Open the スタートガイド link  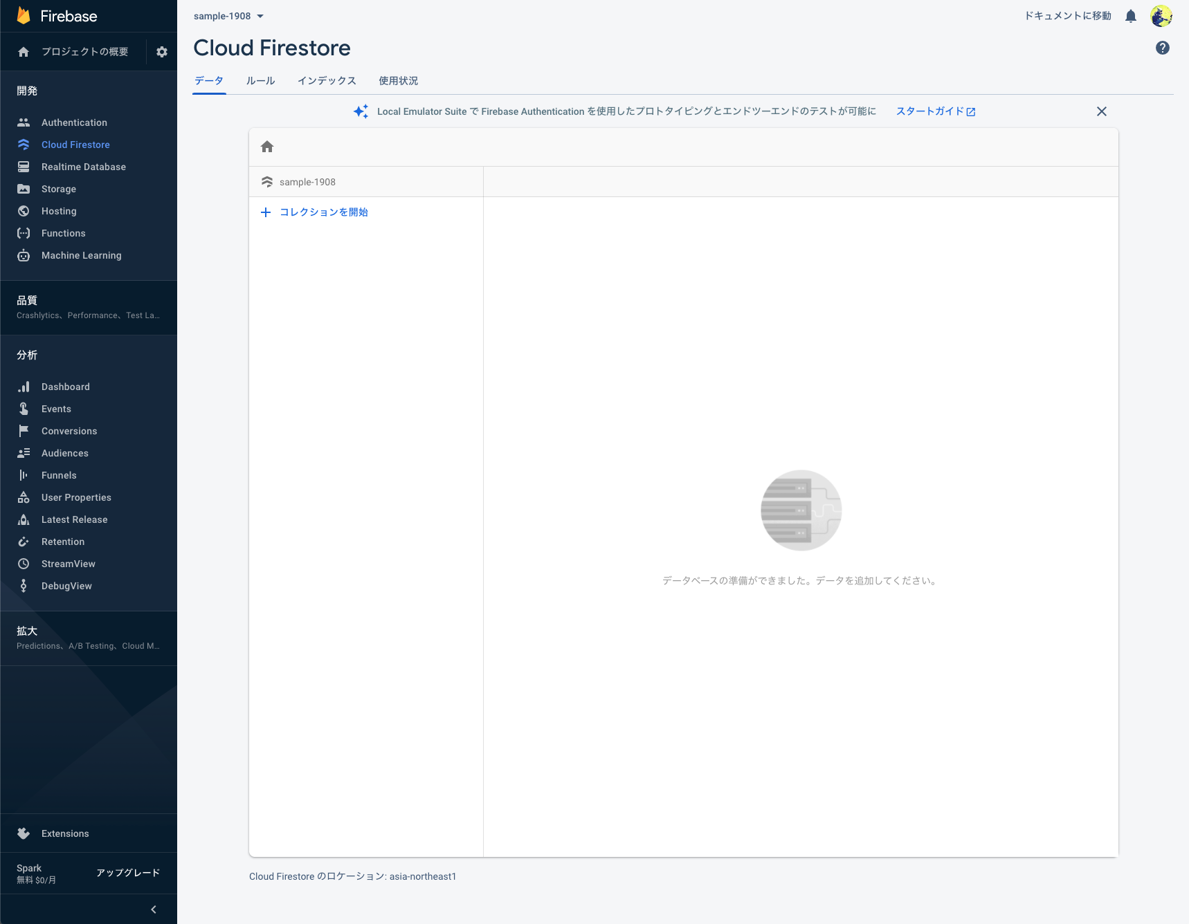click(x=936, y=111)
